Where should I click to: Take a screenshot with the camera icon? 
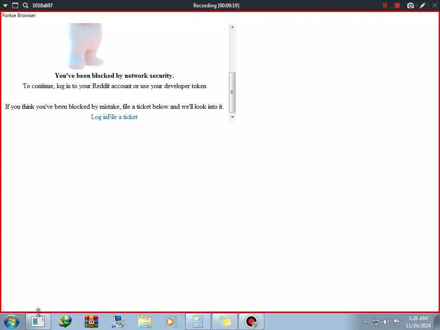pyautogui.click(x=410, y=5)
